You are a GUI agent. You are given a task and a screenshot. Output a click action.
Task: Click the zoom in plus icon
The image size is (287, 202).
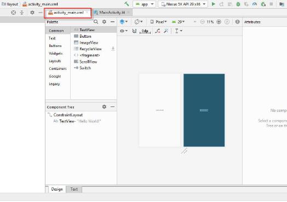(219, 22)
